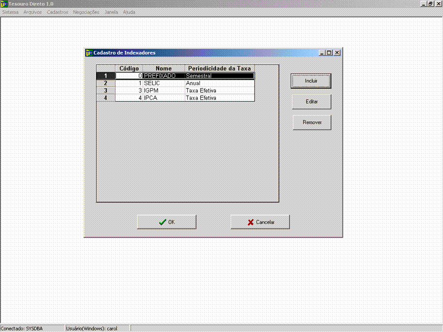Screen dimensions: 443x332
Task: Open the Negociações menu
Action: tap(86, 12)
